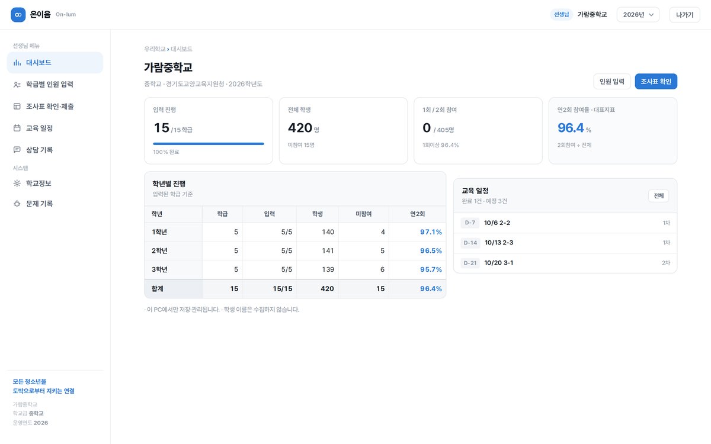Viewport: 711px width, 444px height.
Task: Go to 학급별 인원 입력 menu
Action: coord(55,84)
